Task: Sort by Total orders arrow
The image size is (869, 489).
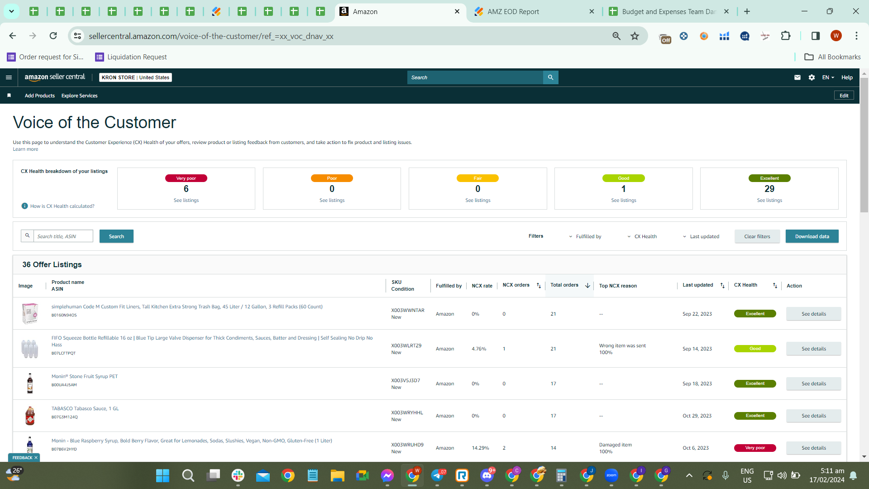Action: click(587, 285)
